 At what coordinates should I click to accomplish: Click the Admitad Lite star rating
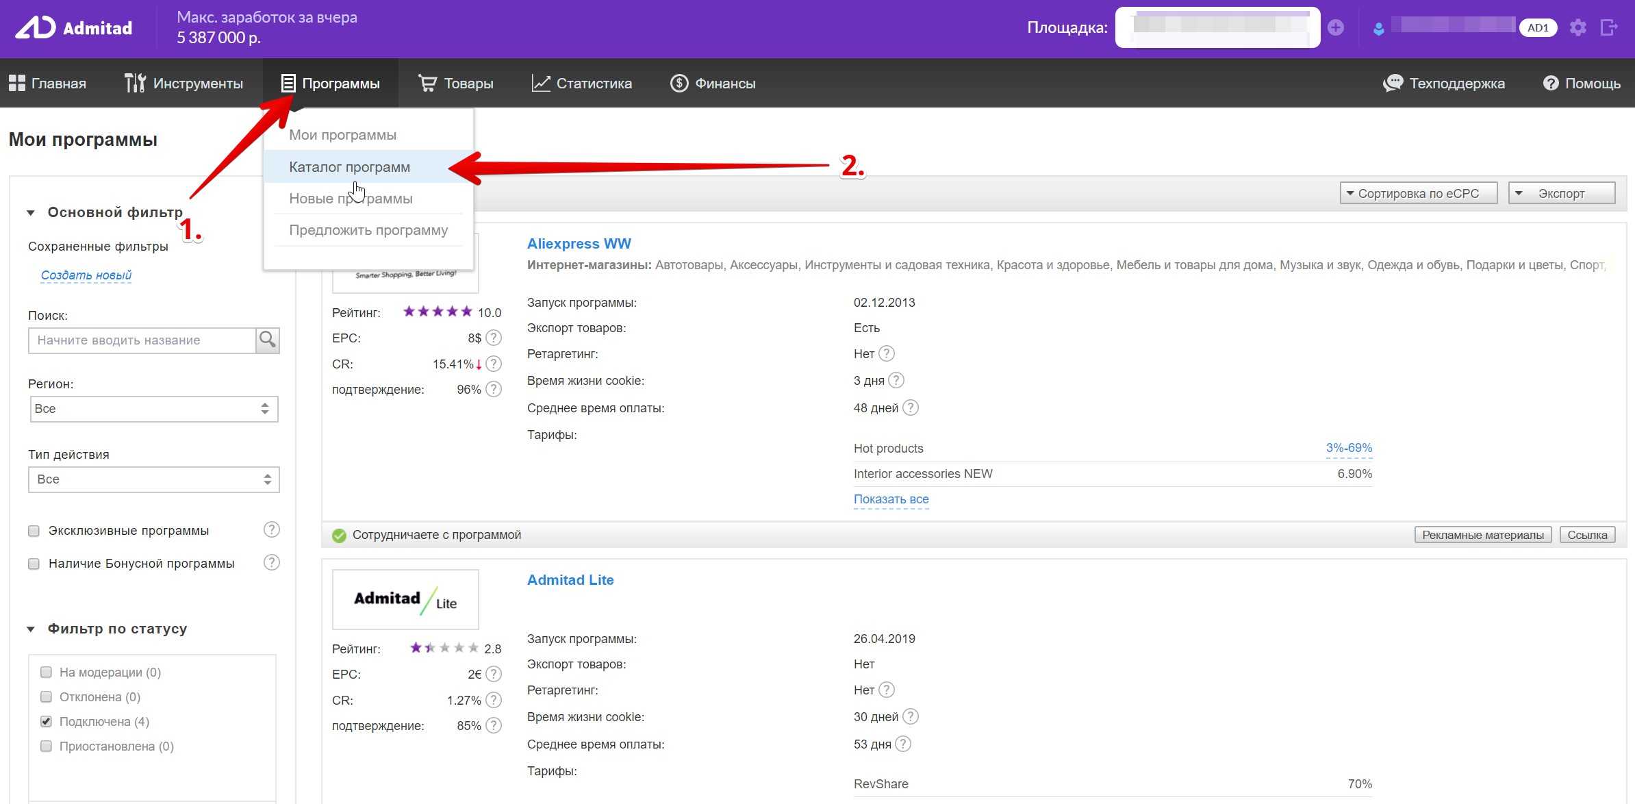[444, 648]
